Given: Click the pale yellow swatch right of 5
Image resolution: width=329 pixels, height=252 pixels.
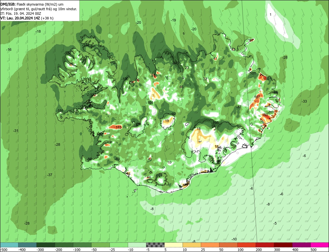Looking at the screenshot, I should click(173, 245).
